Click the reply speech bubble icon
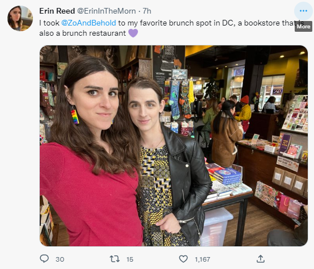 (x=44, y=259)
